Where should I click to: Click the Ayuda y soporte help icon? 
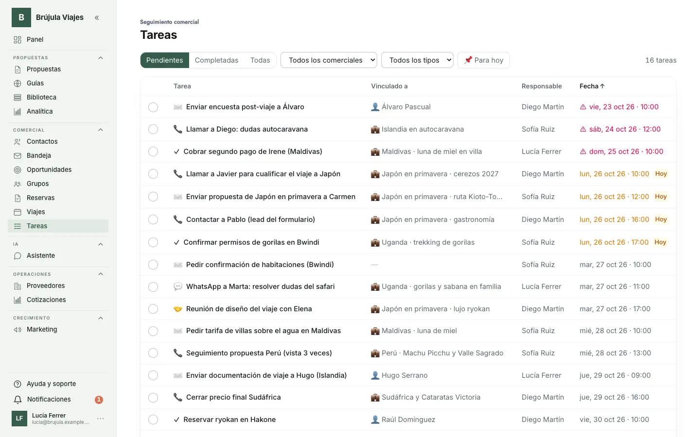click(17, 384)
